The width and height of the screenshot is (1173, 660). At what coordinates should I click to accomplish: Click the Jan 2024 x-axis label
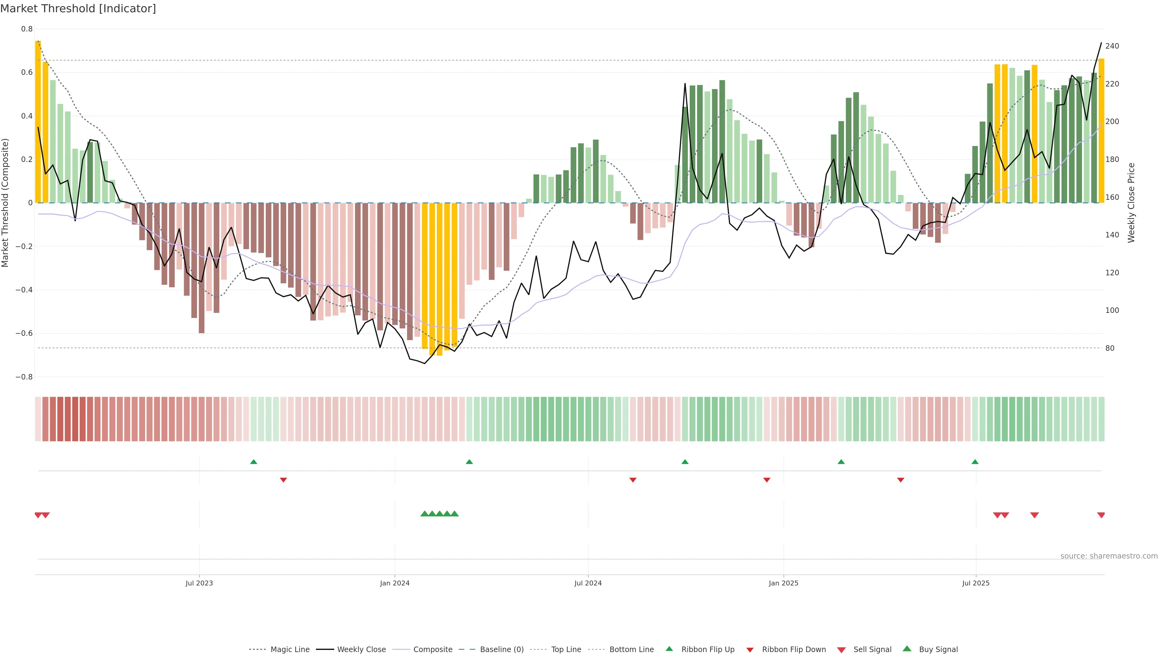(394, 583)
